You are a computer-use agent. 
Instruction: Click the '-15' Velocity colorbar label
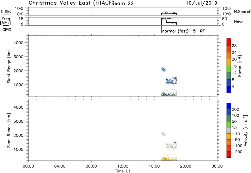[x=236, y=133]
